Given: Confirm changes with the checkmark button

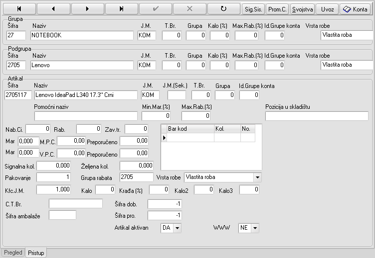Looking at the screenshot, I should tap(156, 9).
